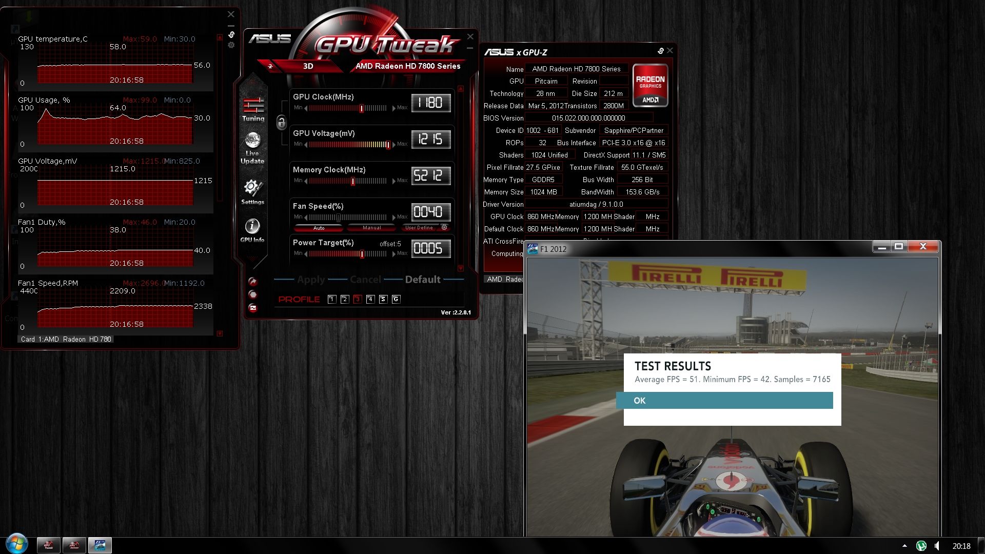Select the S profile button
The image size is (985, 554).
coord(383,299)
